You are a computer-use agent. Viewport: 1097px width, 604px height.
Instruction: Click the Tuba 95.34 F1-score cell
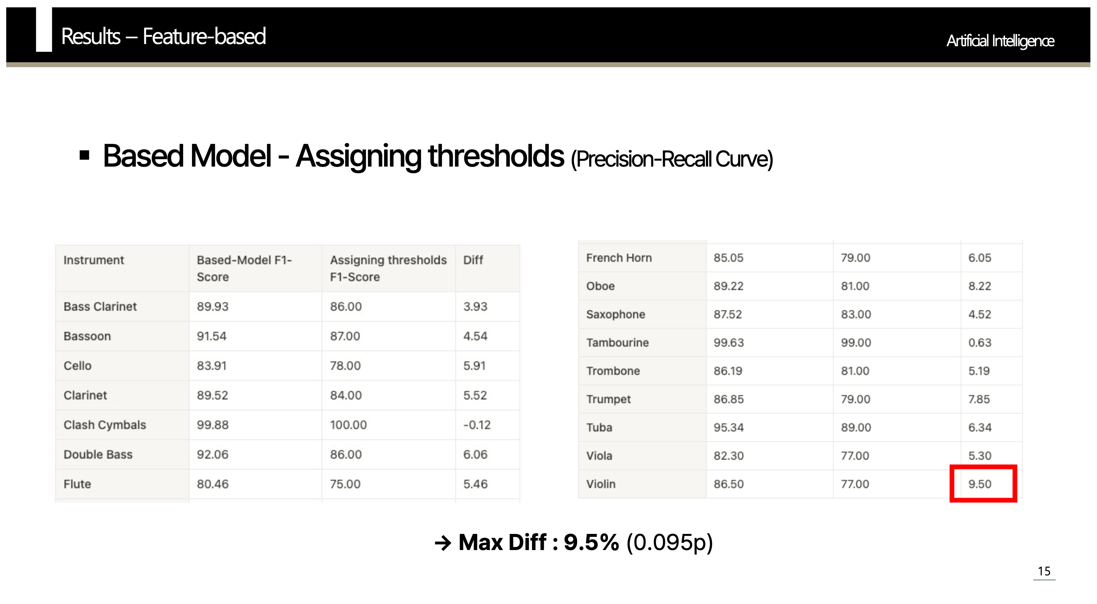tap(729, 427)
